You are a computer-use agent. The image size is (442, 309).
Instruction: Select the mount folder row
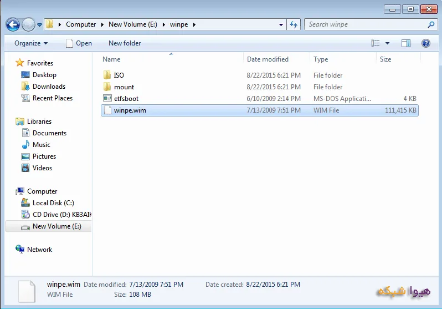260,87
